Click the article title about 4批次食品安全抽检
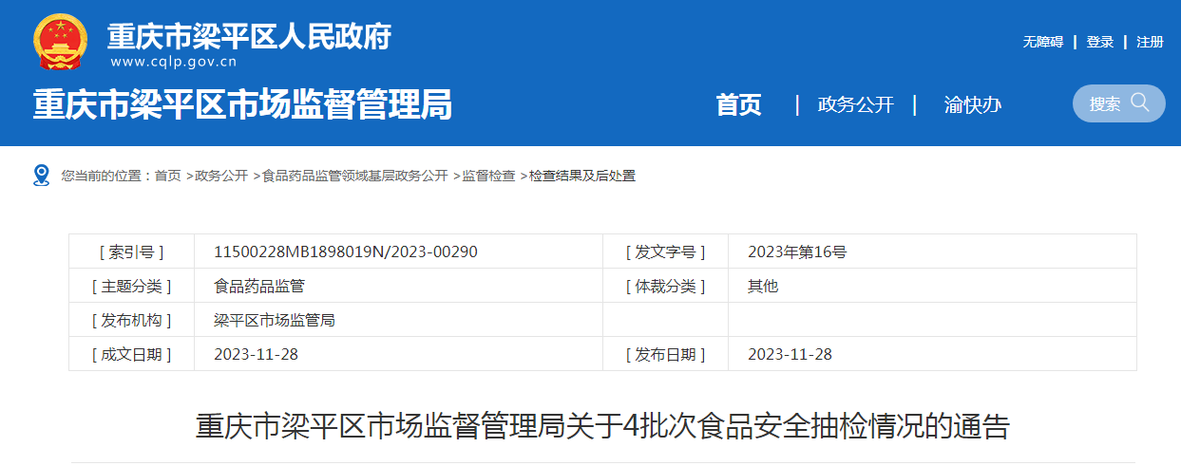 602,426
